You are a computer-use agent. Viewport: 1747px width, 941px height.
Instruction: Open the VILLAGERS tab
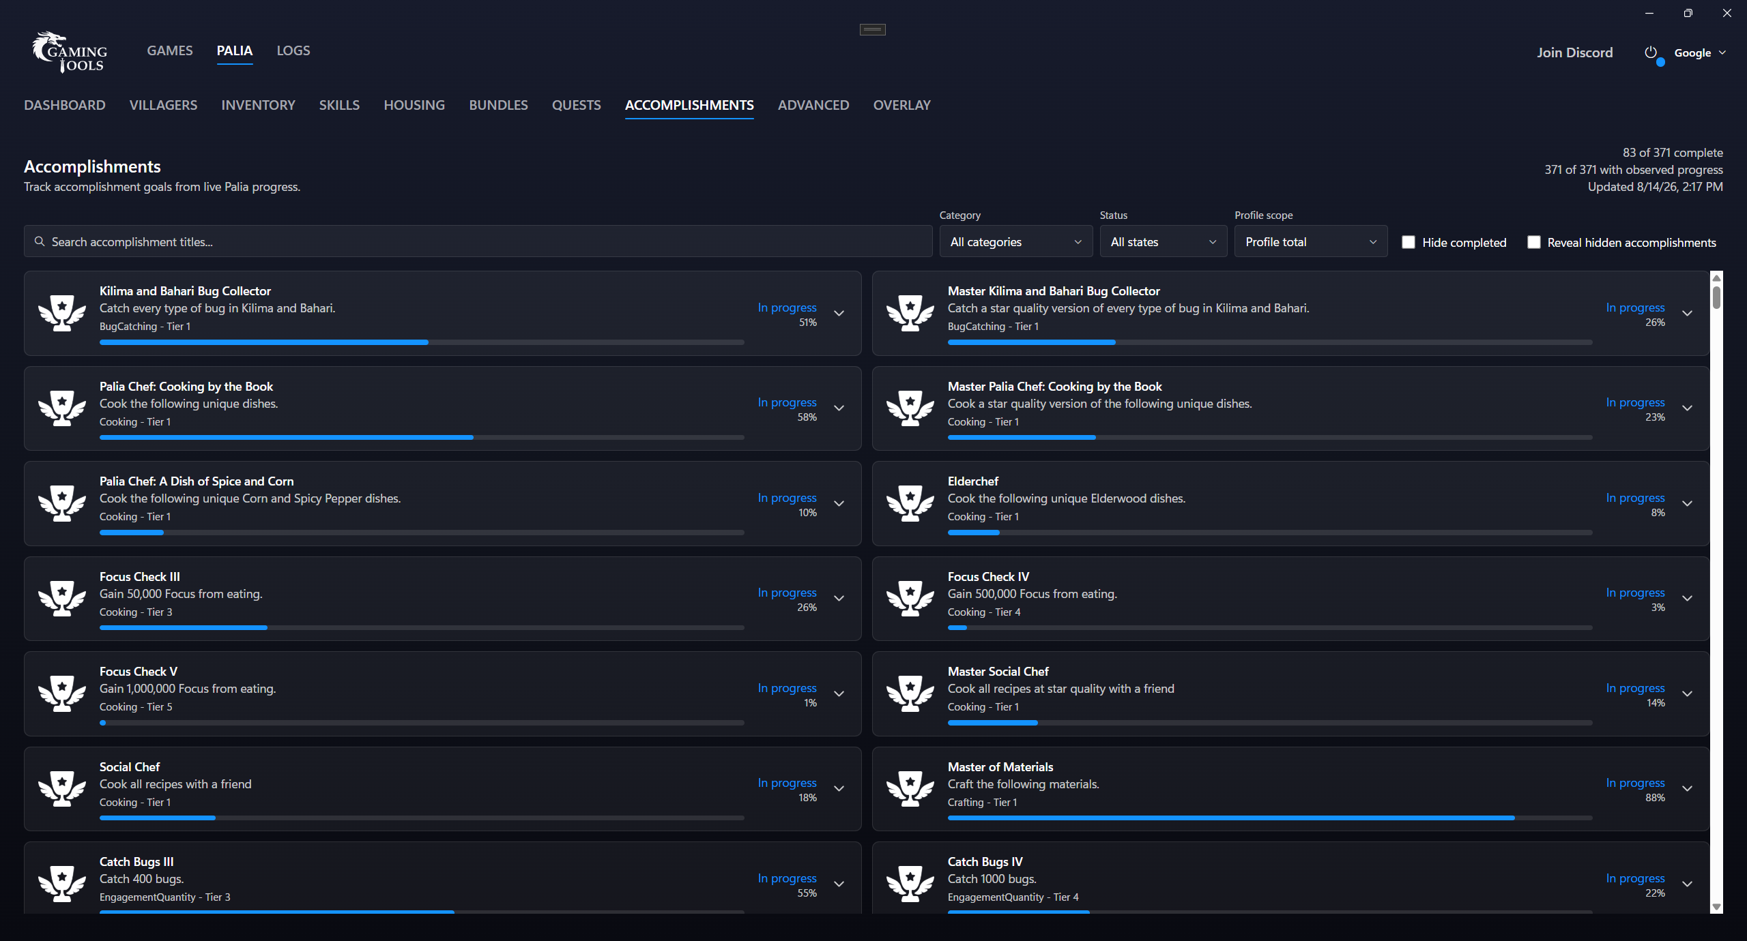pyautogui.click(x=163, y=105)
